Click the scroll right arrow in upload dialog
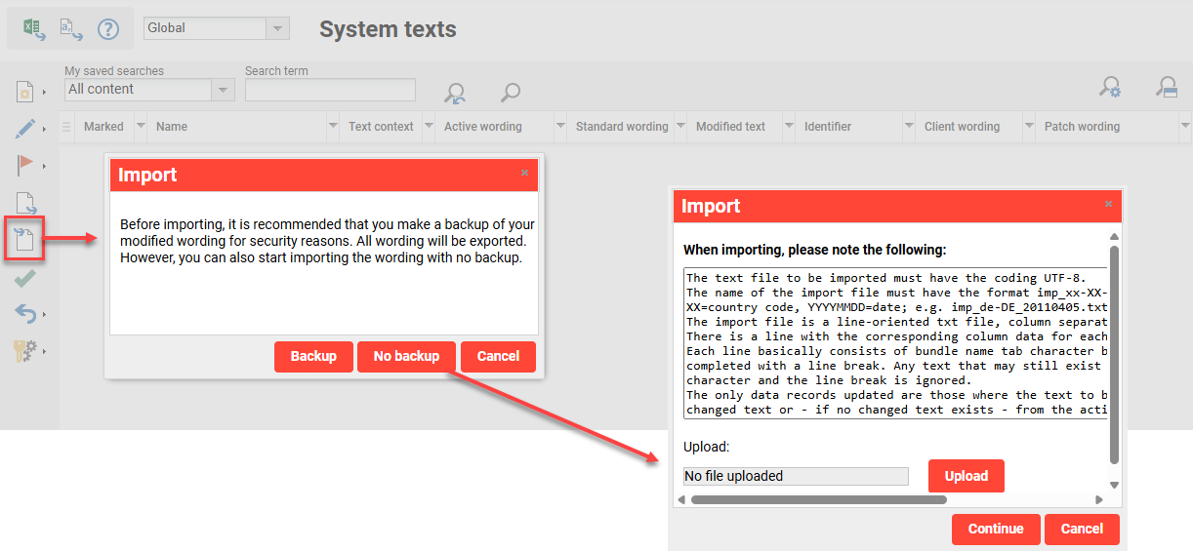This screenshot has height=551, width=1193. point(1098,499)
